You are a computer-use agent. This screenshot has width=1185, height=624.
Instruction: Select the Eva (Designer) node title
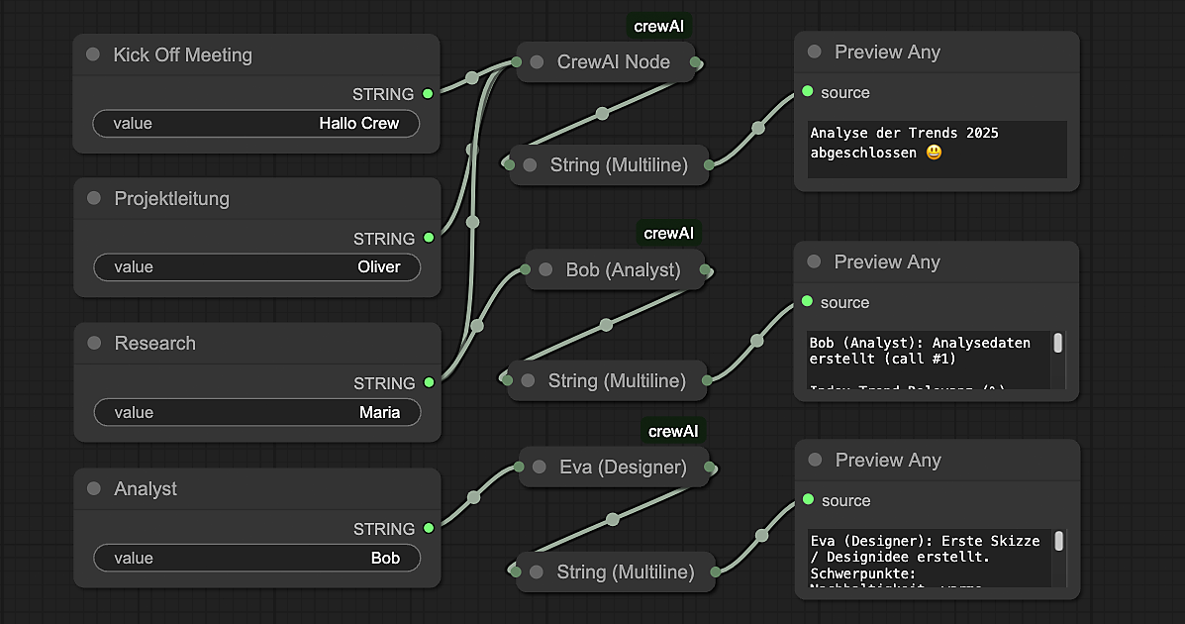coord(623,467)
